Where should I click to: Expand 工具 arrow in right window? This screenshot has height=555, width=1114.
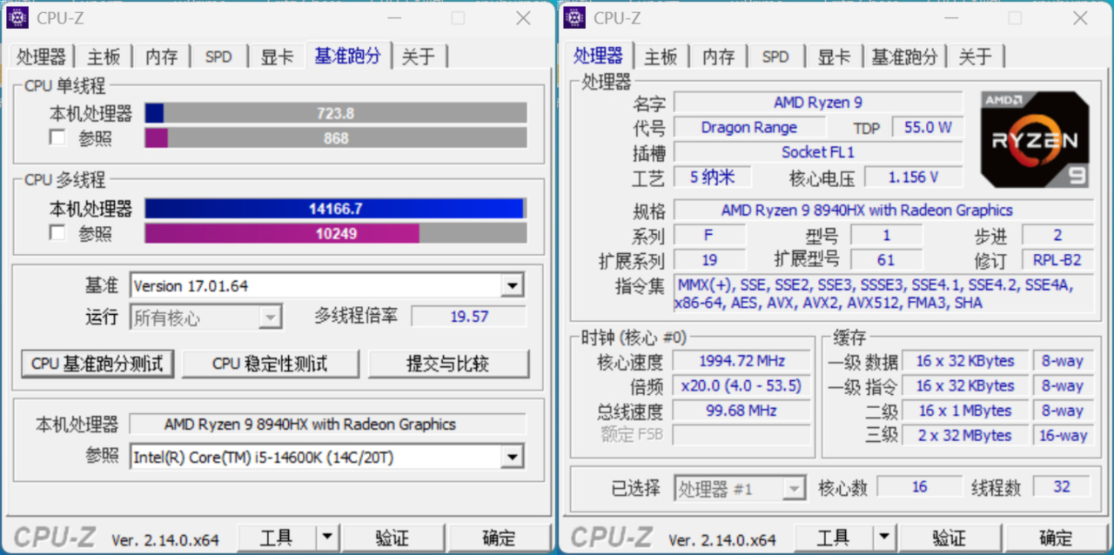coord(883,538)
